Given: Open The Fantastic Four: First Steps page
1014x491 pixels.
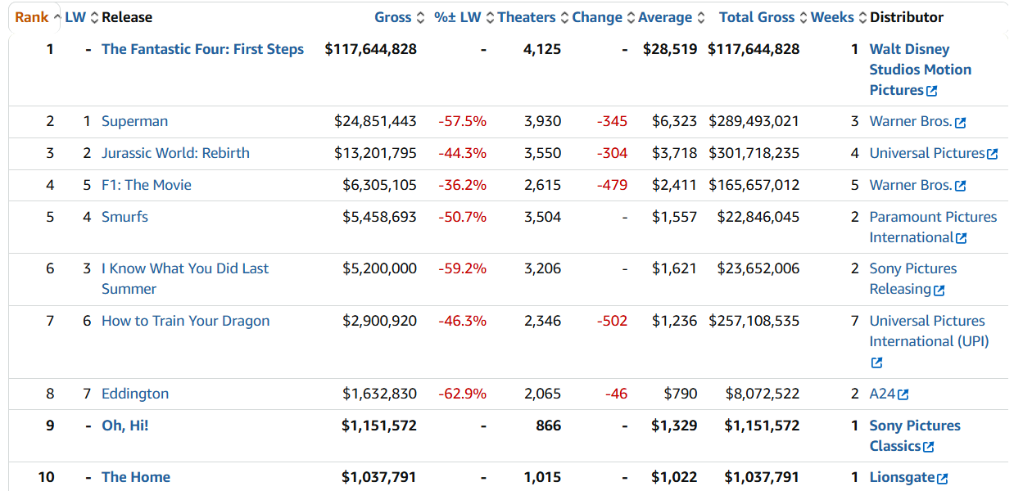Looking at the screenshot, I should tap(202, 49).
